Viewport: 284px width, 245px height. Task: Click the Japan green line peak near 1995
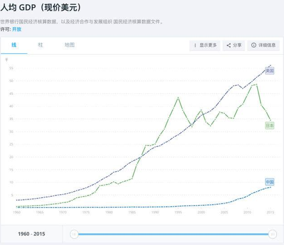(x=178, y=97)
